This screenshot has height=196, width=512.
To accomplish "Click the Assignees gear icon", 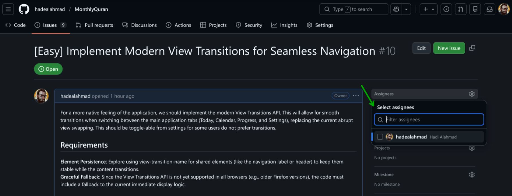I will tap(472, 94).
